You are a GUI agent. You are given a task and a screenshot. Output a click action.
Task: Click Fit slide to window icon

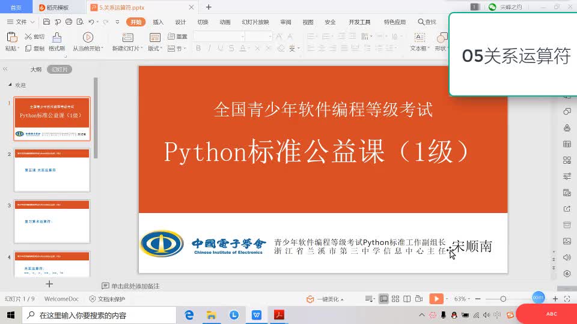point(567,299)
